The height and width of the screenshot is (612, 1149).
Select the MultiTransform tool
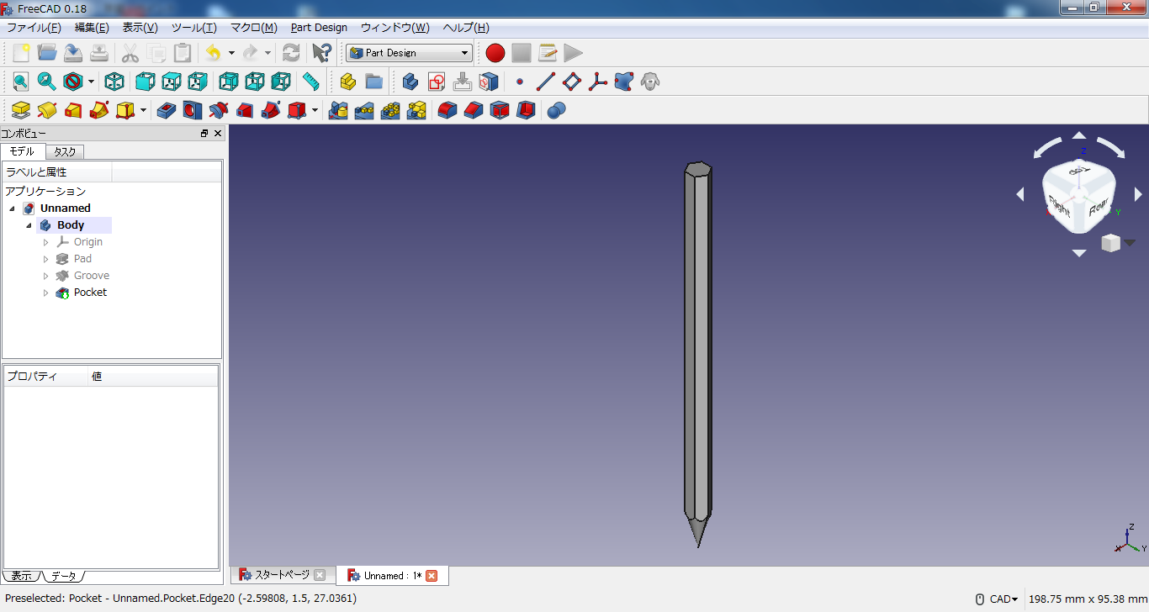416,110
